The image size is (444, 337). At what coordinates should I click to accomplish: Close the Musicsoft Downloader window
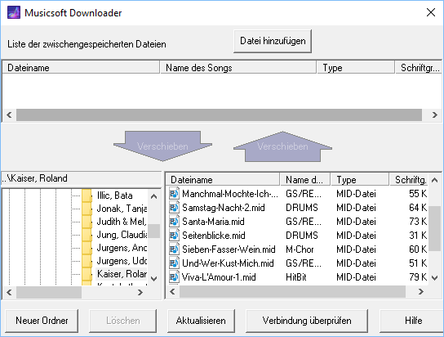[431, 12]
